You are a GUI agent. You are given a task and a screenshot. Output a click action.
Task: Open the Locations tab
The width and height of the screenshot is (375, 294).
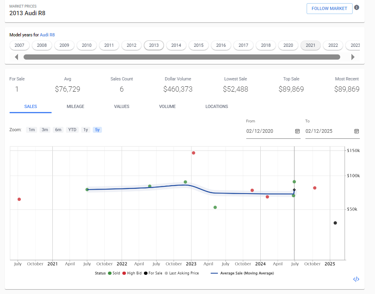217,106
